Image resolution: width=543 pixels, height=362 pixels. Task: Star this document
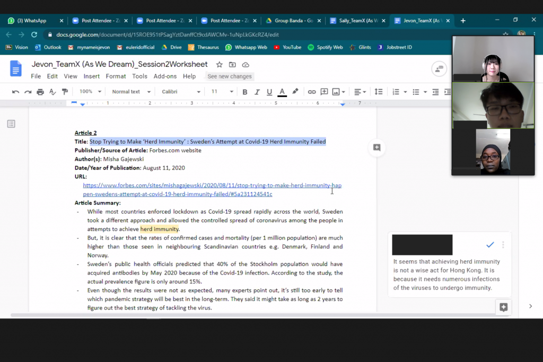(x=220, y=65)
